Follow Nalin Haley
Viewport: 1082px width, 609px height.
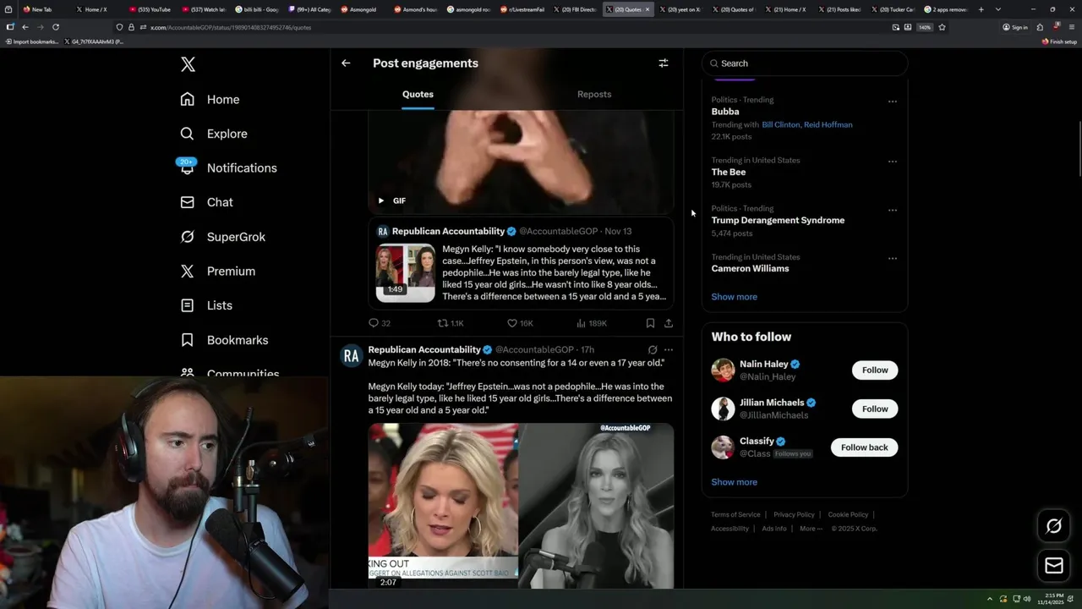point(875,370)
